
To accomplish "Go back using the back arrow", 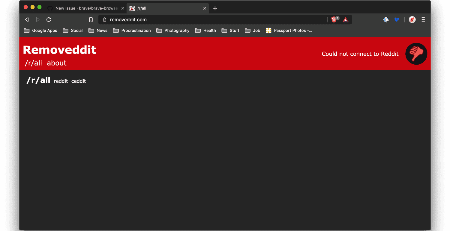I will [27, 20].
